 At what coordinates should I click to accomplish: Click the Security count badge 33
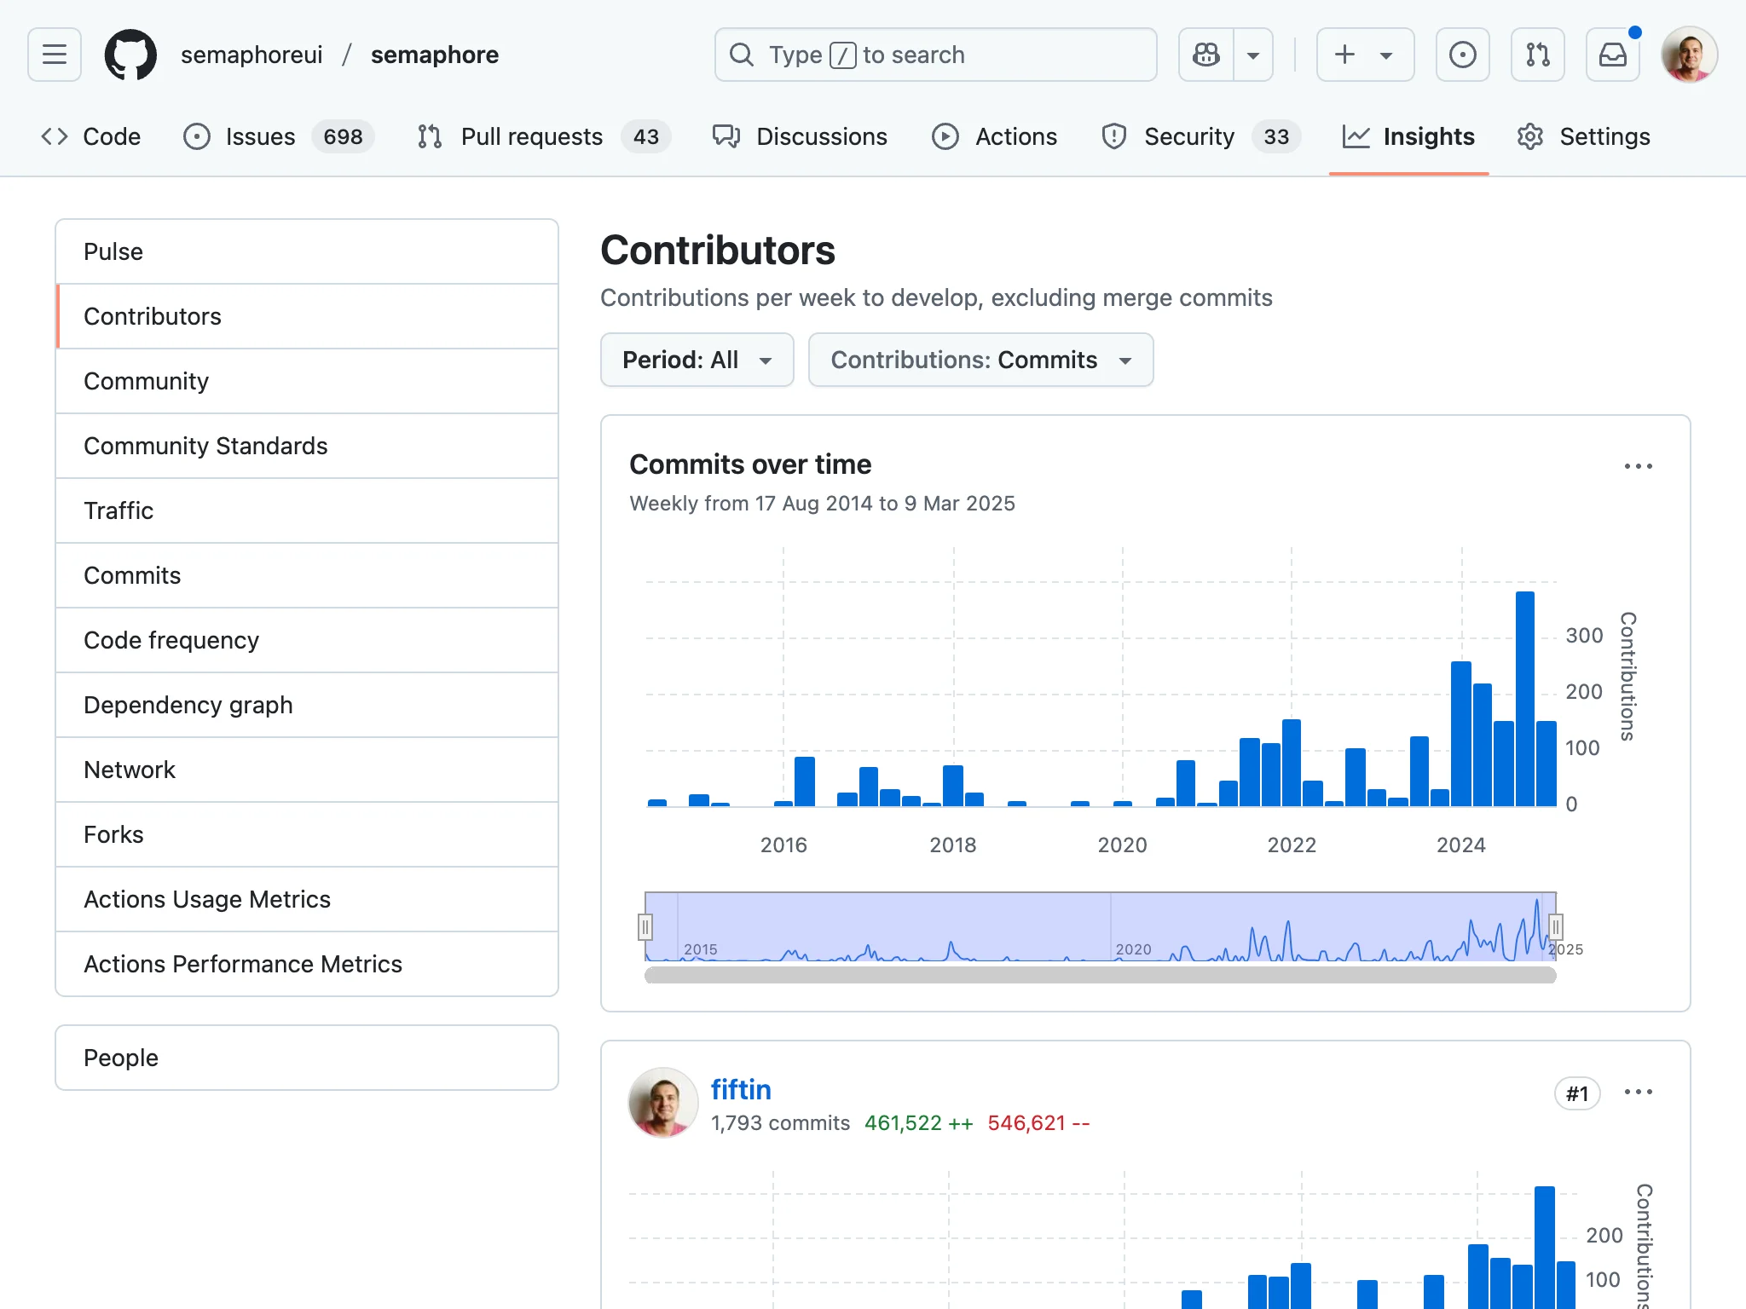(1276, 136)
